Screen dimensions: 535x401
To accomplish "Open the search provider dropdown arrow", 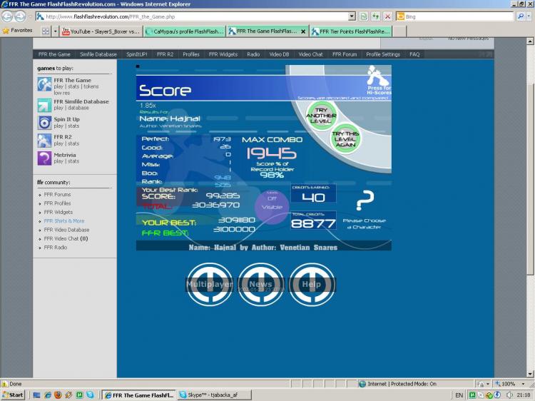I will 529,16.
